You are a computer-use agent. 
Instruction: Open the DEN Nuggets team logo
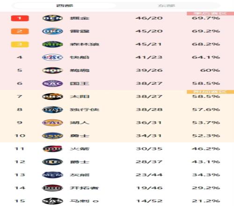(52, 18)
